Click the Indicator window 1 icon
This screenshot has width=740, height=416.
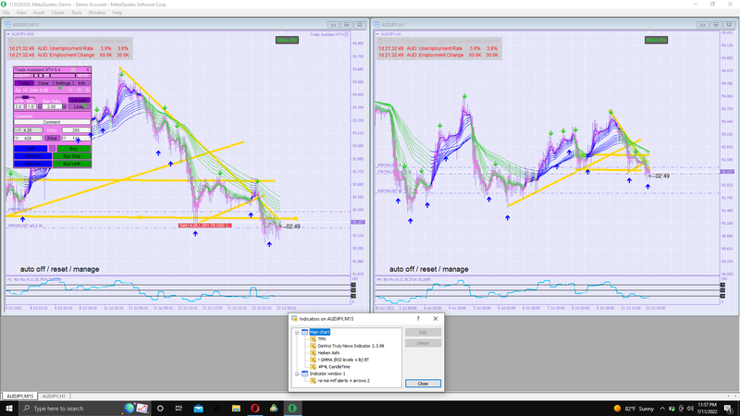[304, 373]
